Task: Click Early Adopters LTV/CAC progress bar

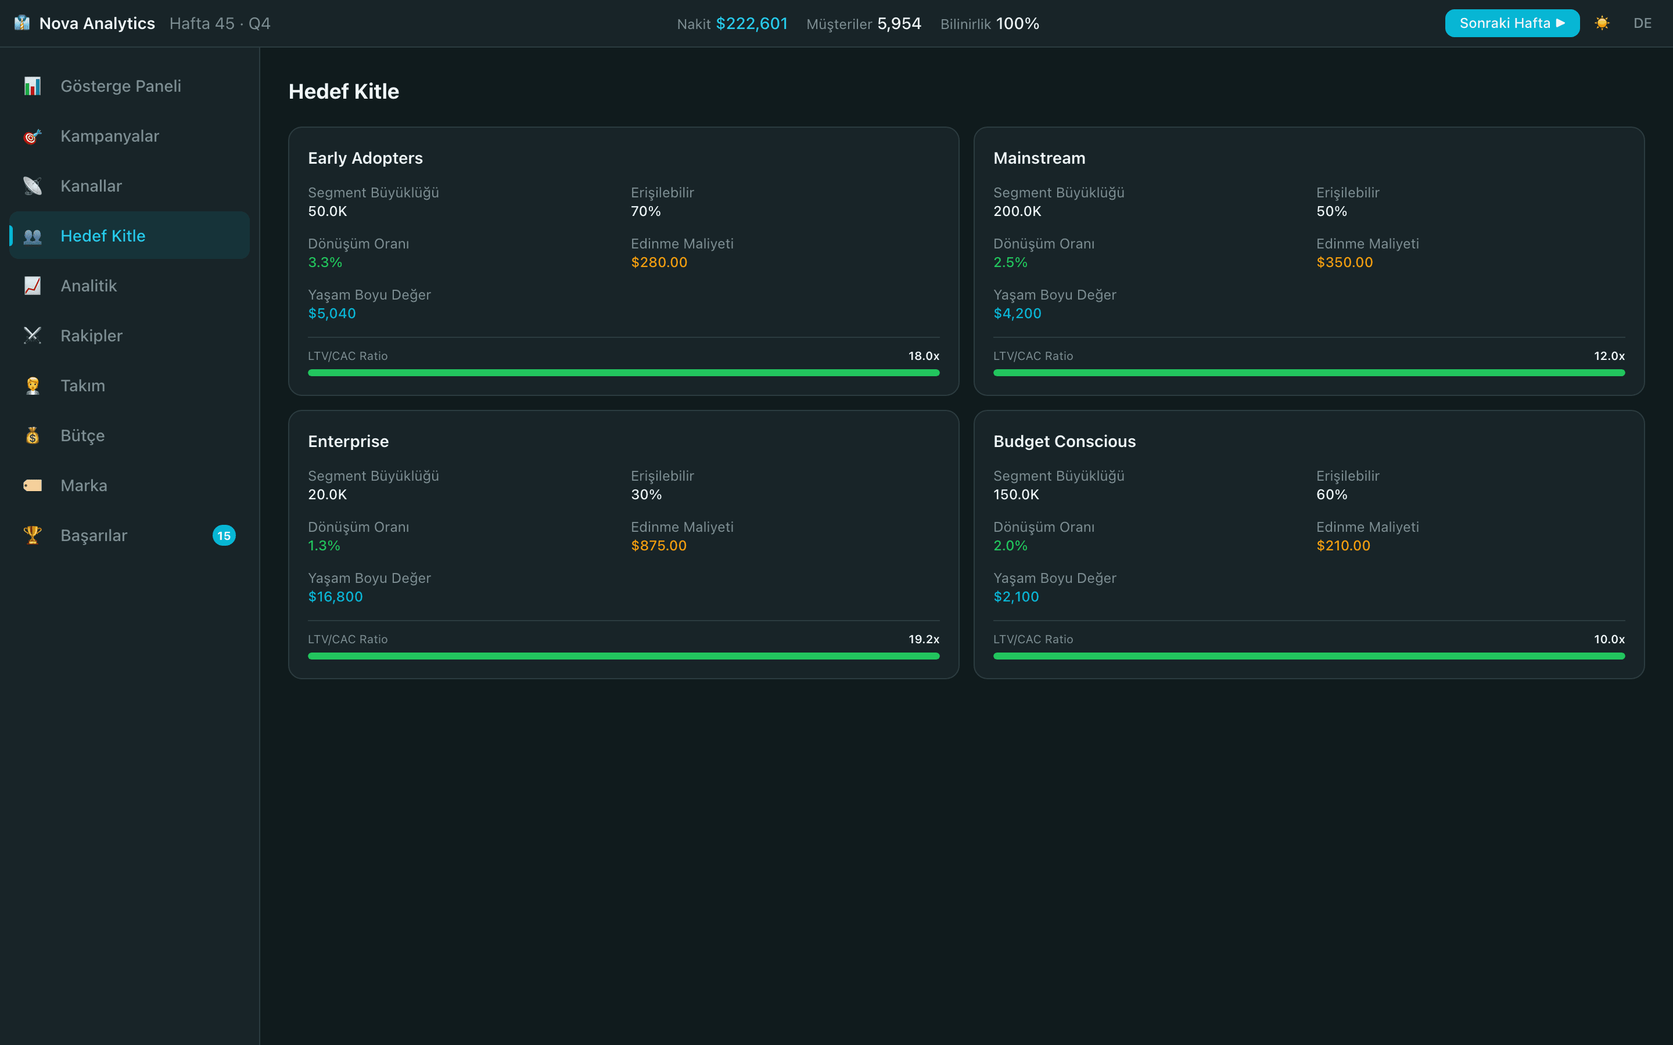Action: pyautogui.click(x=623, y=373)
